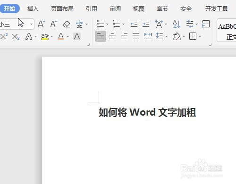Open the 审阅 tab
Screen dimensions: 236x184
115,9
